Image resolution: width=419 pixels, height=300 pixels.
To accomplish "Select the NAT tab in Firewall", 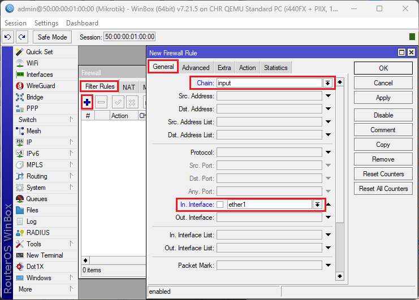I will click(x=129, y=87).
